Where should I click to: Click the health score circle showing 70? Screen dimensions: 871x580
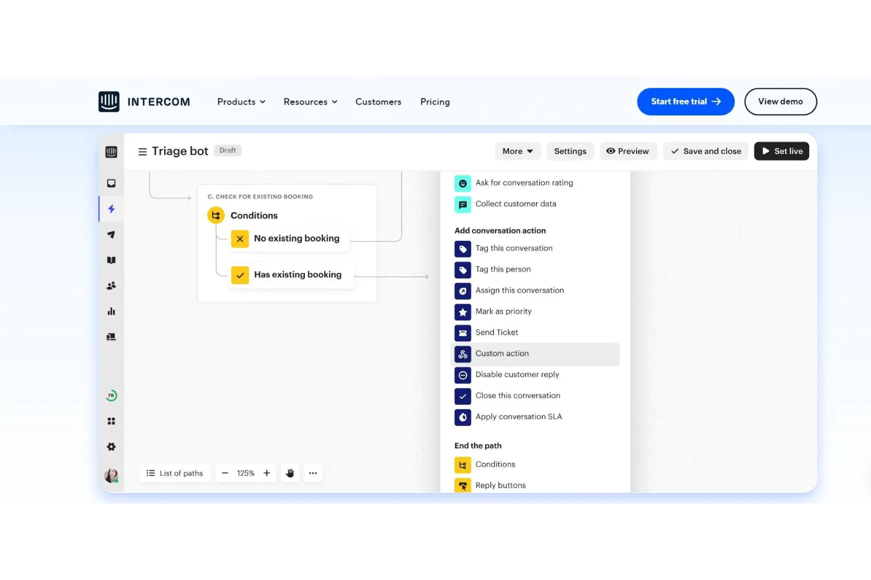click(x=111, y=395)
